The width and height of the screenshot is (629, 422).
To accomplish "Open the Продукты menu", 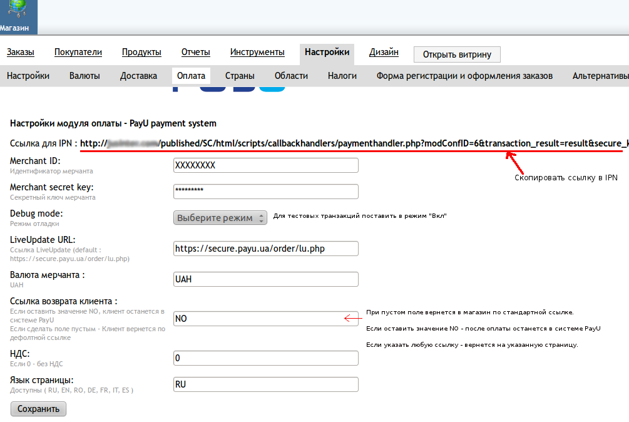I will tap(141, 52).
